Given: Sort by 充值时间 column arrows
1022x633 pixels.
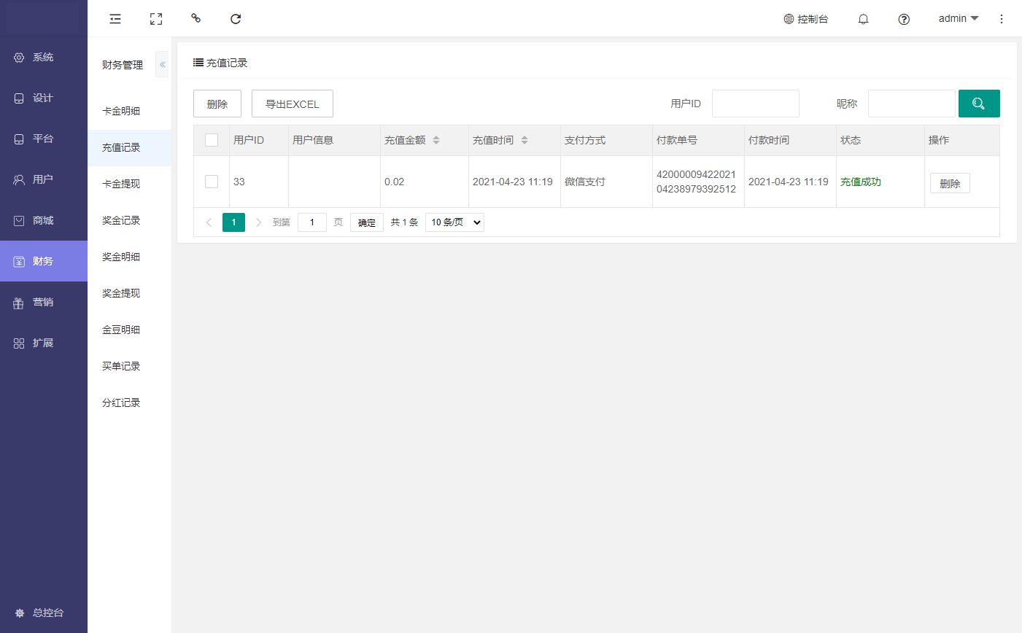Looking at the screenshot, I should tap(524, 140).
